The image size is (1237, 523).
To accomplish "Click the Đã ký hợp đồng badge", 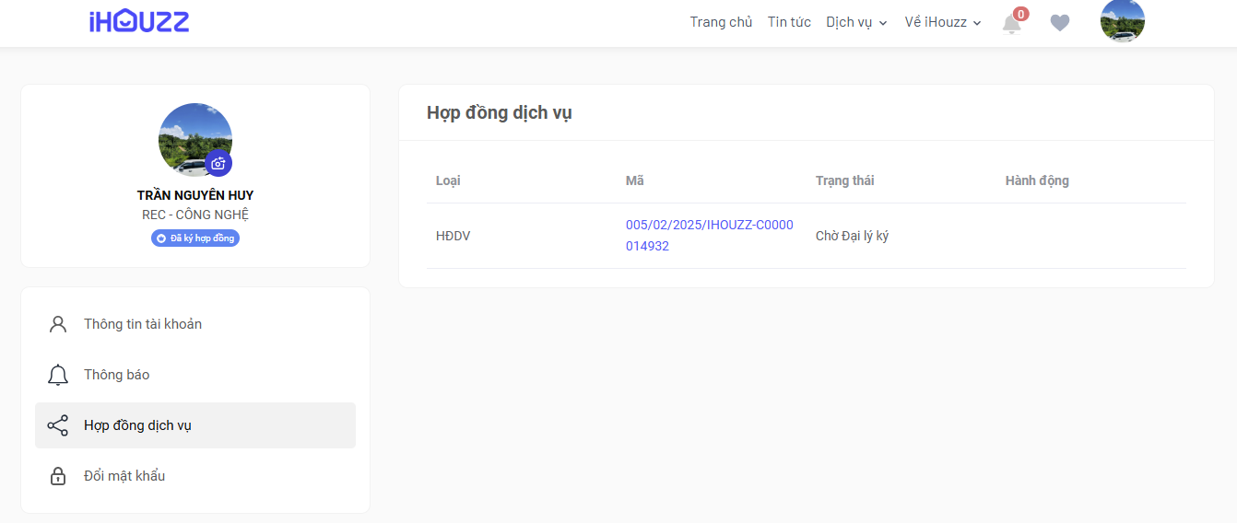I will [195, 238].
